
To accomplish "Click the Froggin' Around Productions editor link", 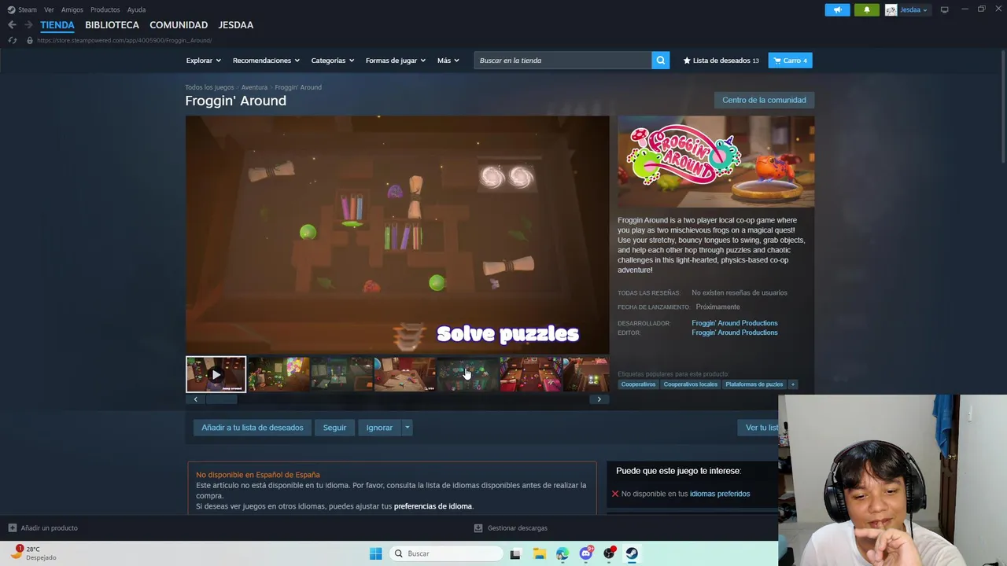I will pos(735,333).
